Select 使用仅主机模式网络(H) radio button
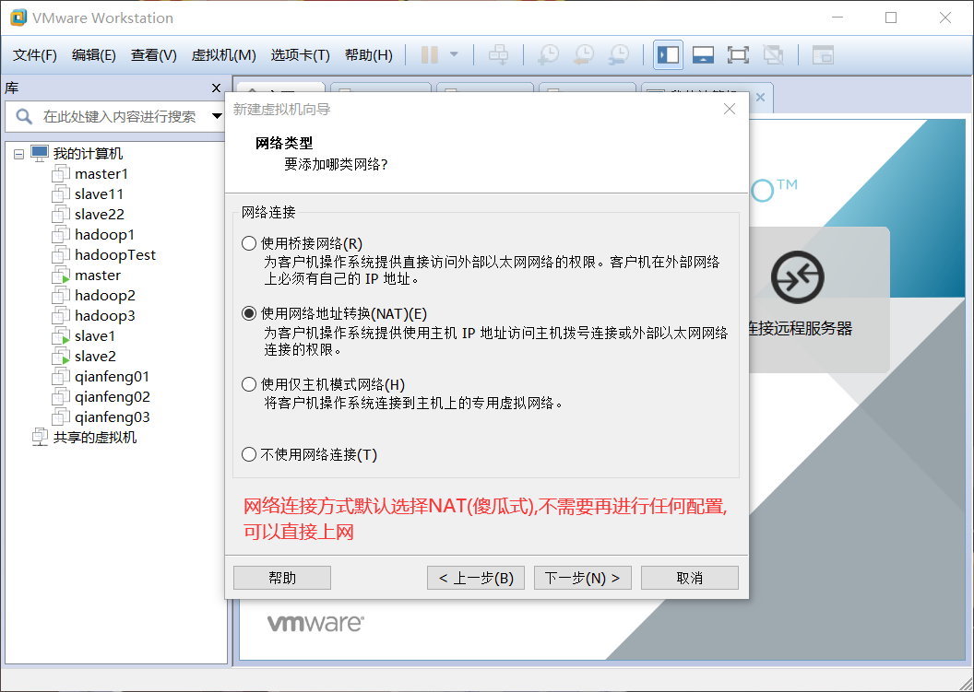This screenshot has width=974, height=692. tap(249, 384)
